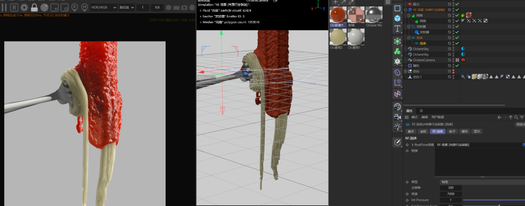Open the 基本 basic tab

click(411, 131)
